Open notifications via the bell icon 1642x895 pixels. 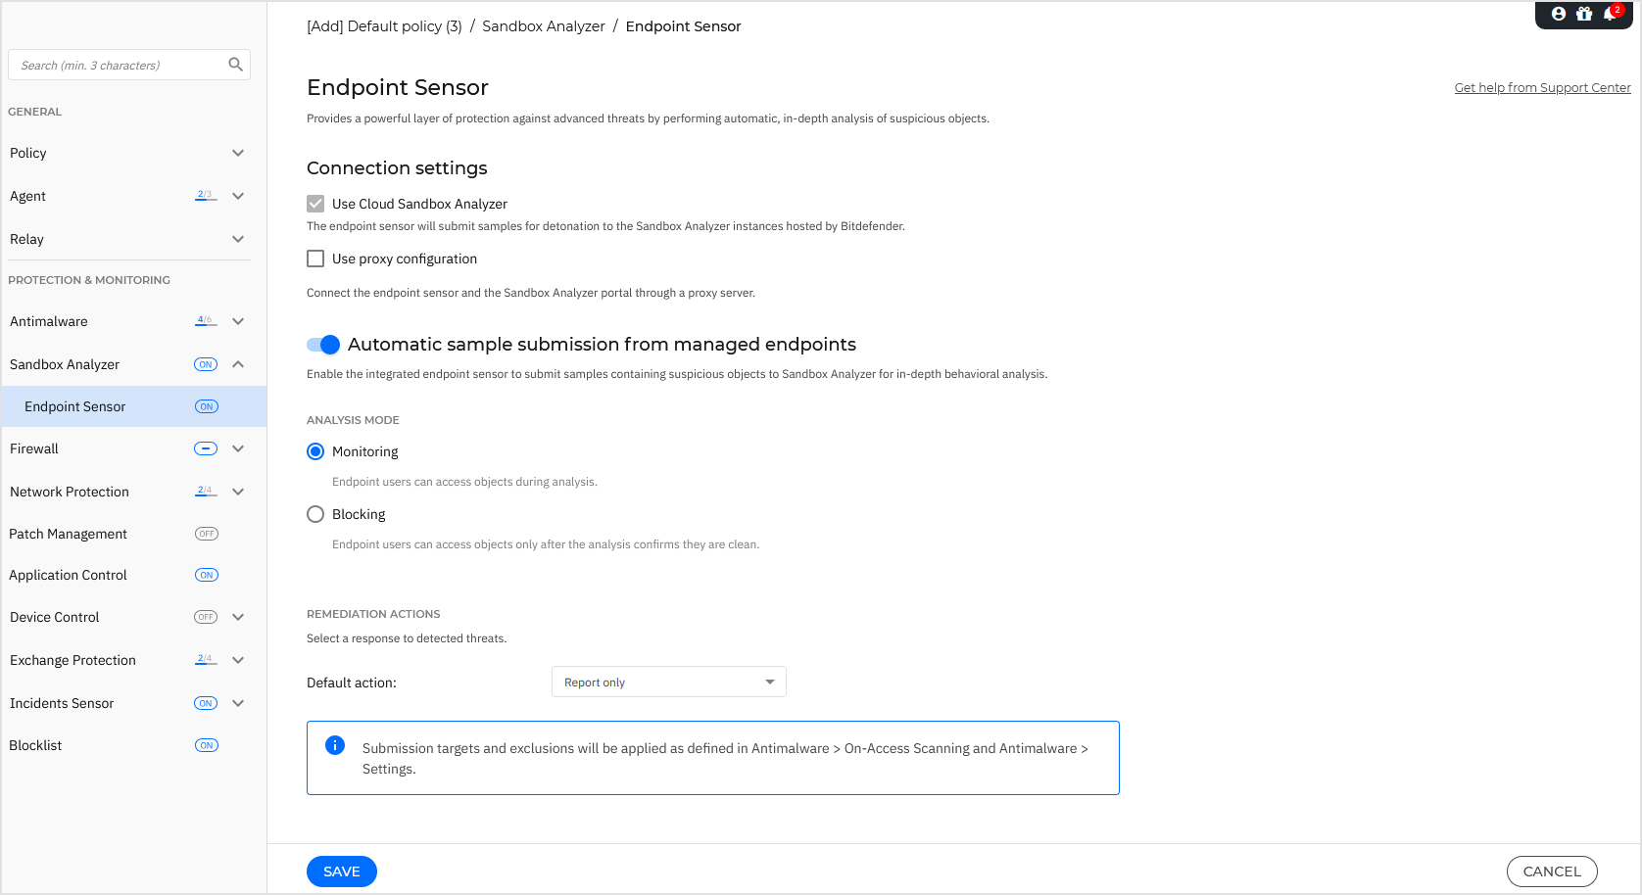point(1611,14)
